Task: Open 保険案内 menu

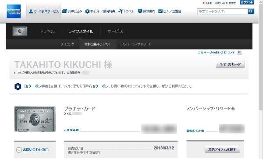Action: coord(146,11)
